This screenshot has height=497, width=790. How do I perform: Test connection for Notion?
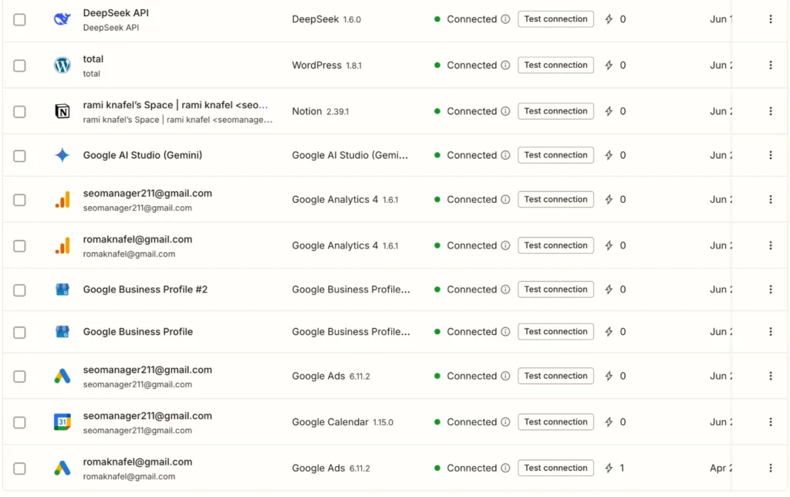pyautogui.click(x=555, y=111)
